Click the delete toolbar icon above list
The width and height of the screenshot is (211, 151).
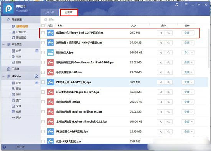(x=46, y=20)
